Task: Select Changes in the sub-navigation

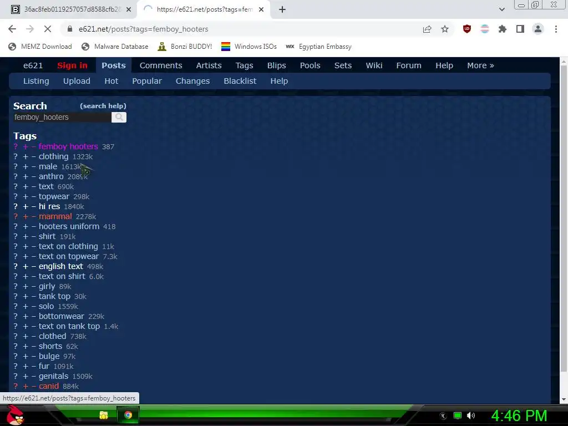Action: [192, 81]
